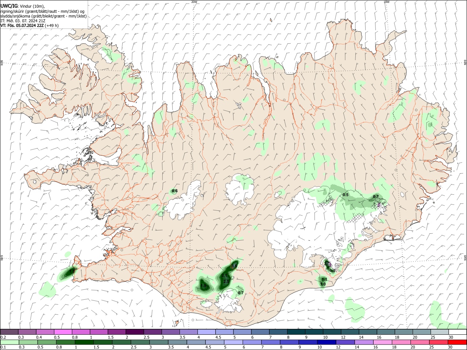Viewport: 467px width, 350px height.
Task: Pick the dark plum 0.2 swatch in upper legend
Action: point(9,332)
